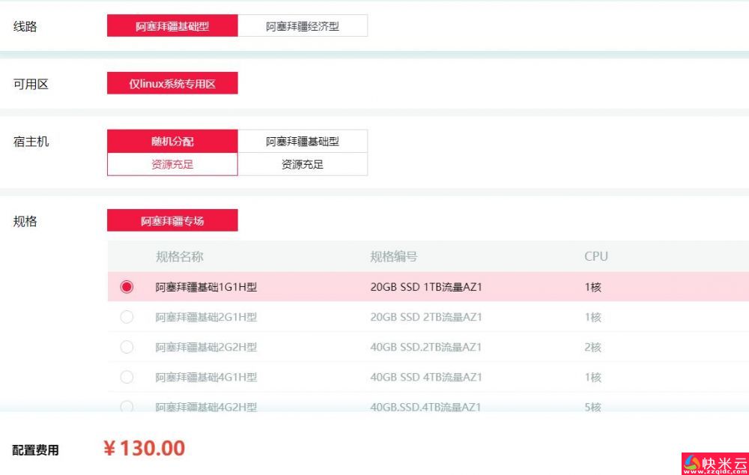Select radio for 阿塞拜疆基础4G1H型

tap(127, 377)
